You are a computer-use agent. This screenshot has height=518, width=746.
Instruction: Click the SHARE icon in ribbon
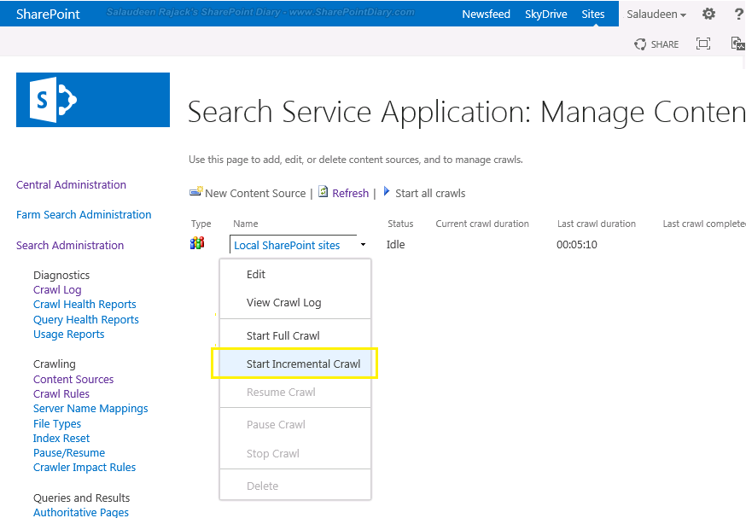pyautogui.click(x=641, y=44)
